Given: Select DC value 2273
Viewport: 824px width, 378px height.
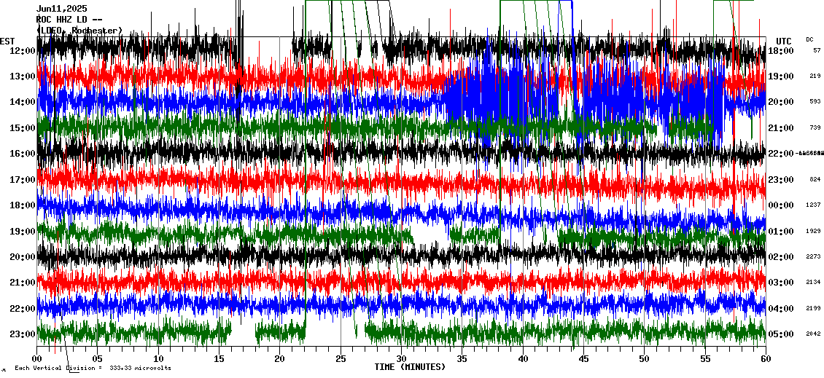Looking at the screenshot, I should 814,257.
